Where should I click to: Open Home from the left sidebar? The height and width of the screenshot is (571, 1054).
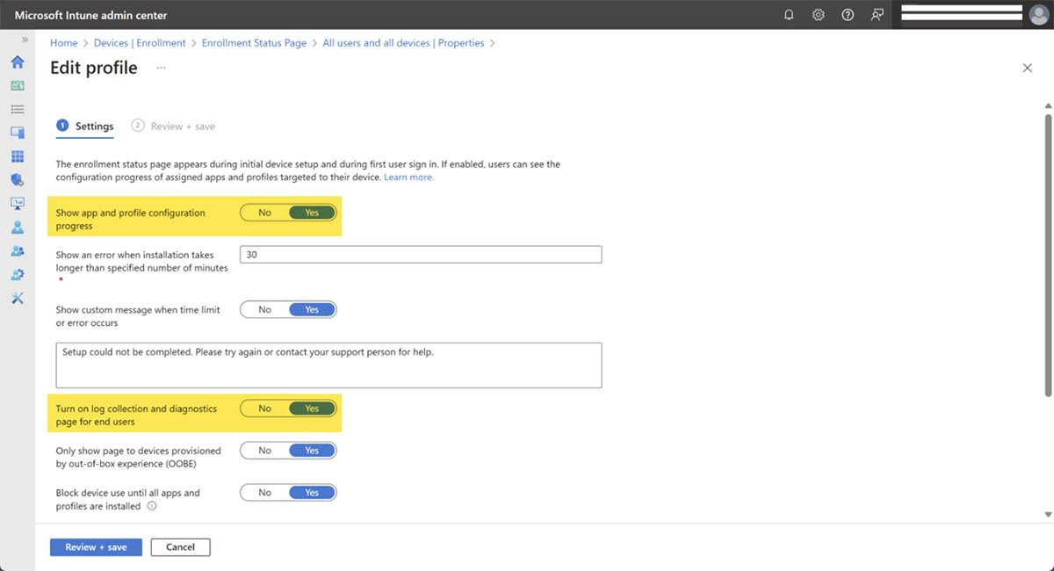point(17,62)
